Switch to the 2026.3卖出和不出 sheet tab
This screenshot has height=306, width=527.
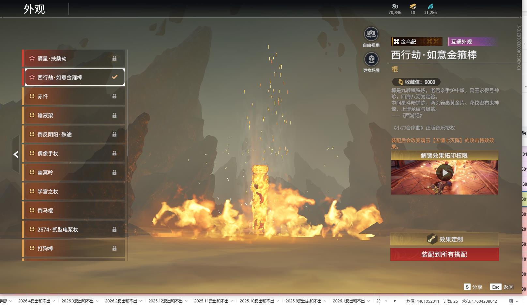(x=77, y=301)
